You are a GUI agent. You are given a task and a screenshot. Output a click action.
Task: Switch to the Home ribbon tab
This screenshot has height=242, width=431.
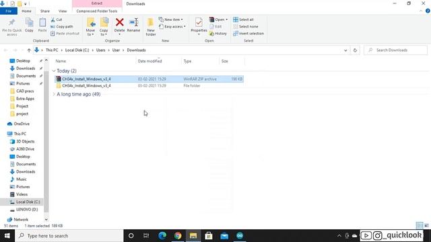tap(26, 11)
